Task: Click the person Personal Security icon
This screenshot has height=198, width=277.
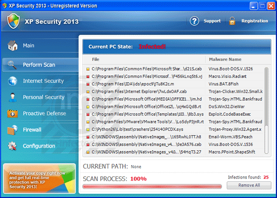Action: 12,97
